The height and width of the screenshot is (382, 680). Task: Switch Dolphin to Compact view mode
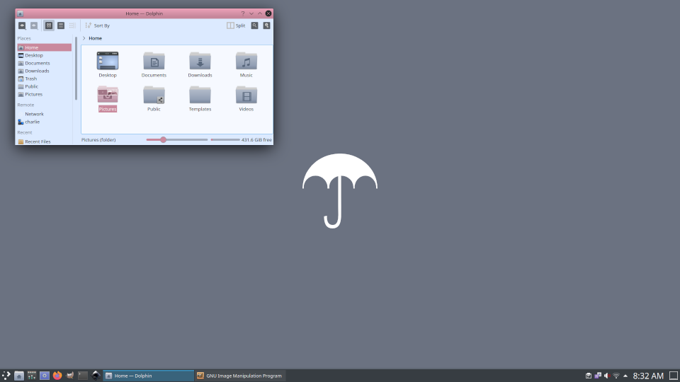[x=61, y=25]
